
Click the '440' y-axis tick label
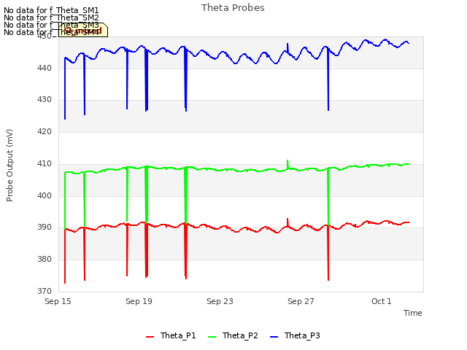click(45, 68)
